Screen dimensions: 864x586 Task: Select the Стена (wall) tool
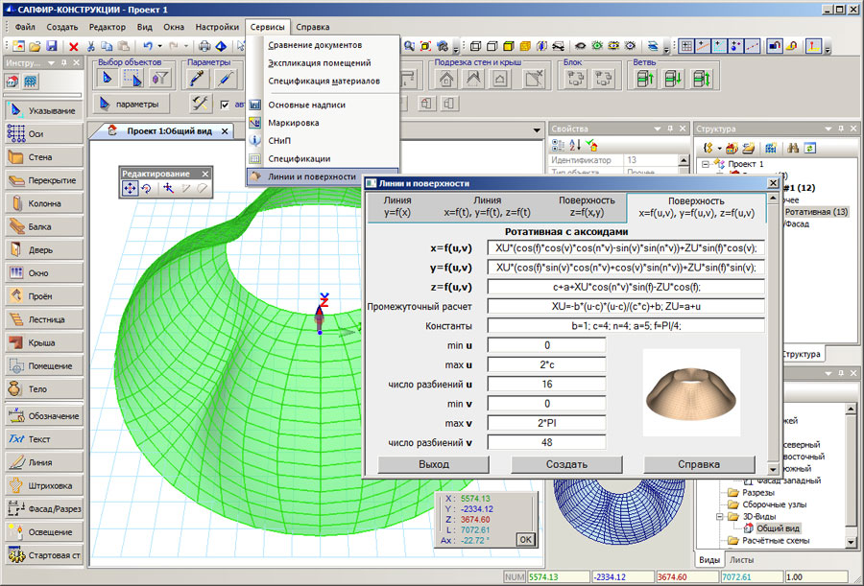click(43, 156)
